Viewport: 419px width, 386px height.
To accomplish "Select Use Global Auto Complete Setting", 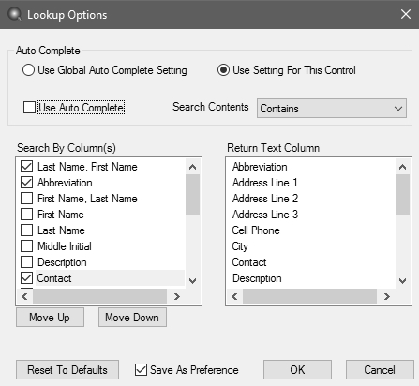I will pos(28,70).
